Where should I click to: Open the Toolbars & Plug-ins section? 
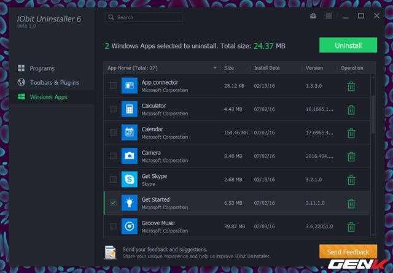pyautogui.click(x=54, y=82)
